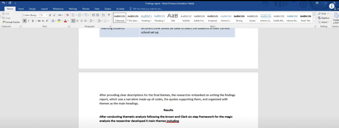Open the numbering list dropdown arrow
Image resolution: width=339 pixels, height=128 pixels.
pyautogui.click(x=82, y=15)
